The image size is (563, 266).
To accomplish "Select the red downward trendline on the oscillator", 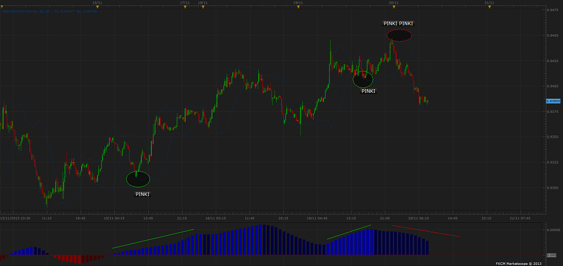I will point(426,231).
